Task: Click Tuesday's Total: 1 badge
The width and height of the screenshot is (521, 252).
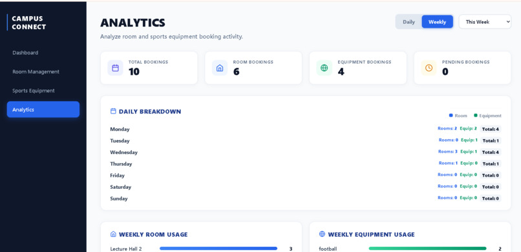Action: coord(491,141)
